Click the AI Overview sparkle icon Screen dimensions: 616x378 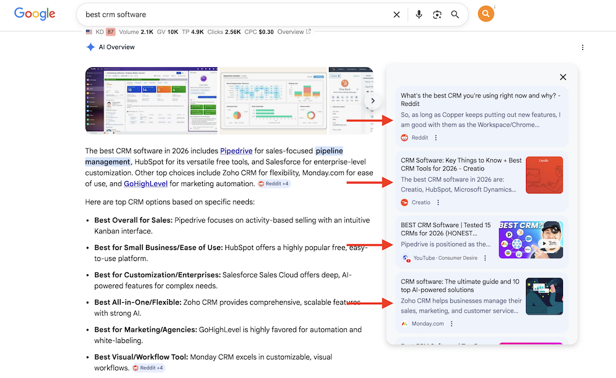(x=91, y=47)
